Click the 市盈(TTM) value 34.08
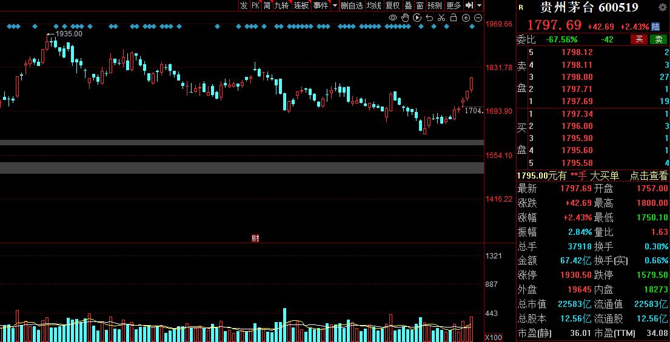The height and width of the screenshot is (342, 670). pos(656,333)
